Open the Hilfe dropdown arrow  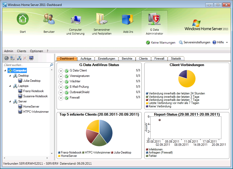(227, 43)
